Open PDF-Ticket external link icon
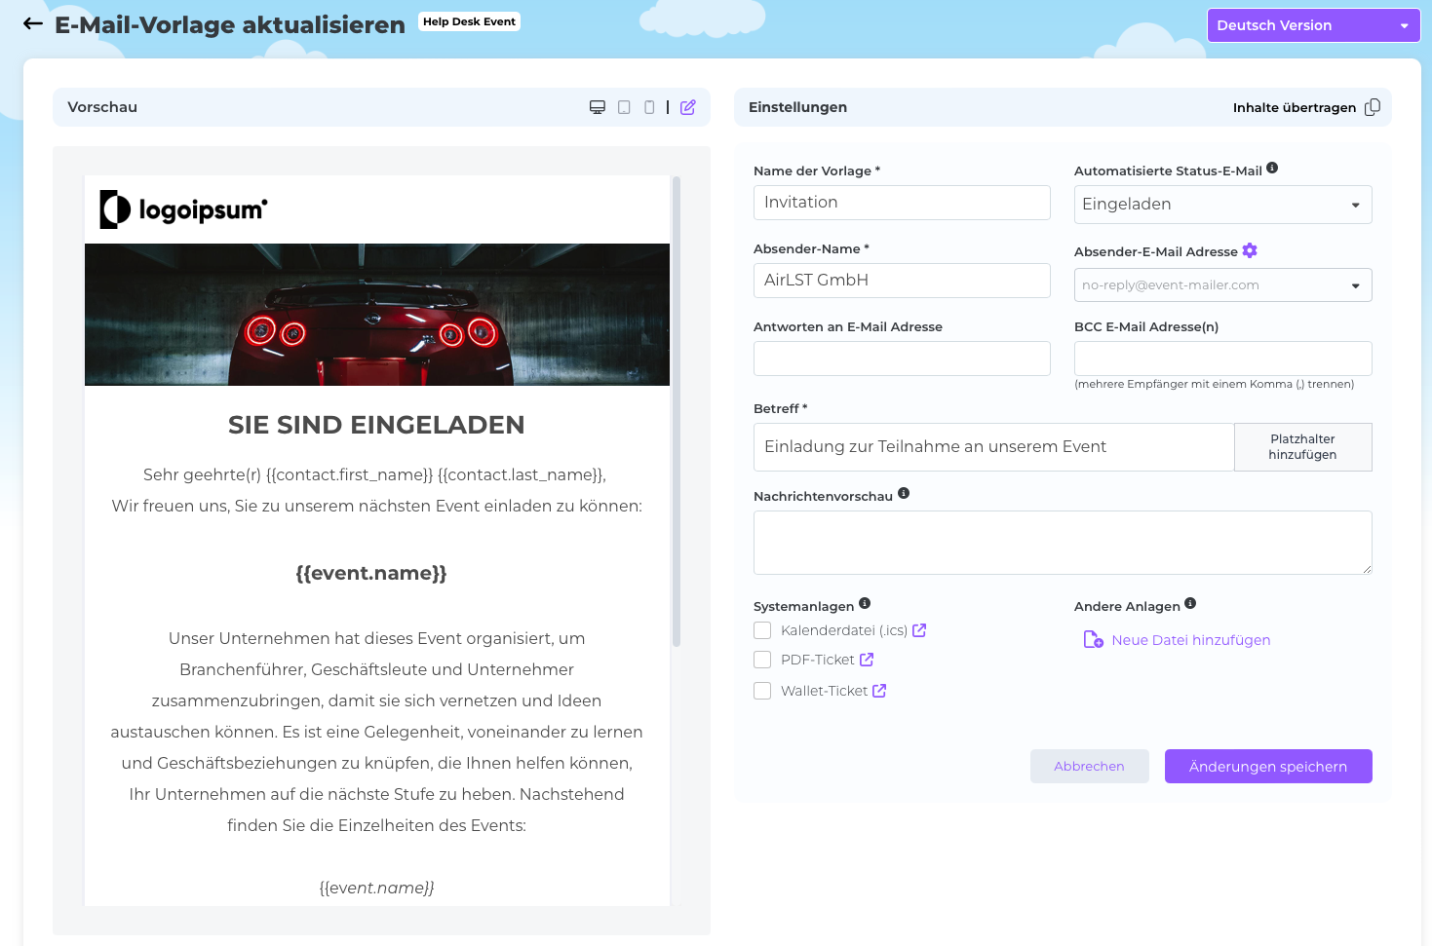Viewport: 1432px width, 946px height. point(867,660)
